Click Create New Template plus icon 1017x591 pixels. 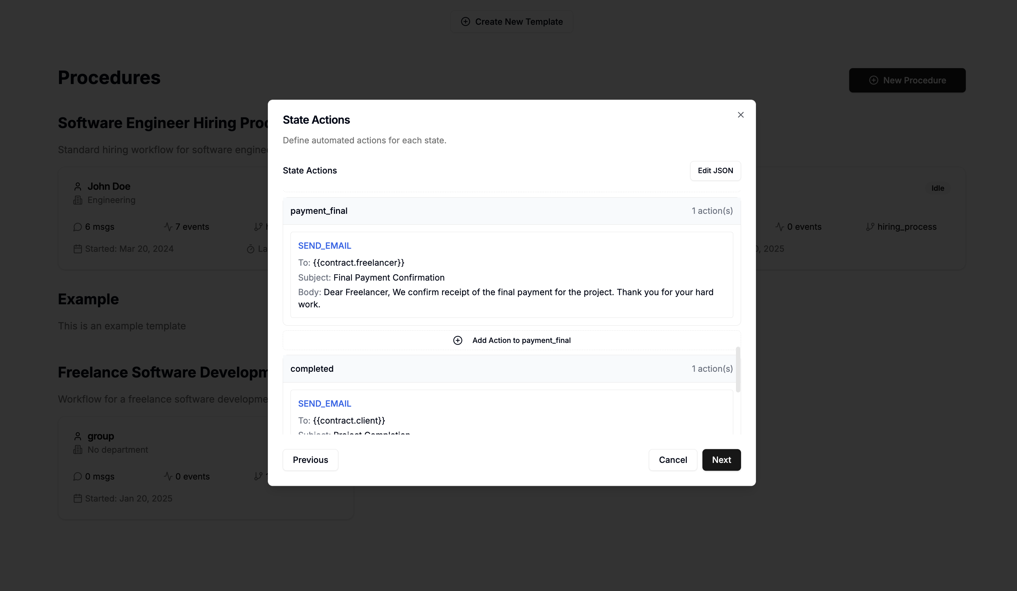point(465,22)
